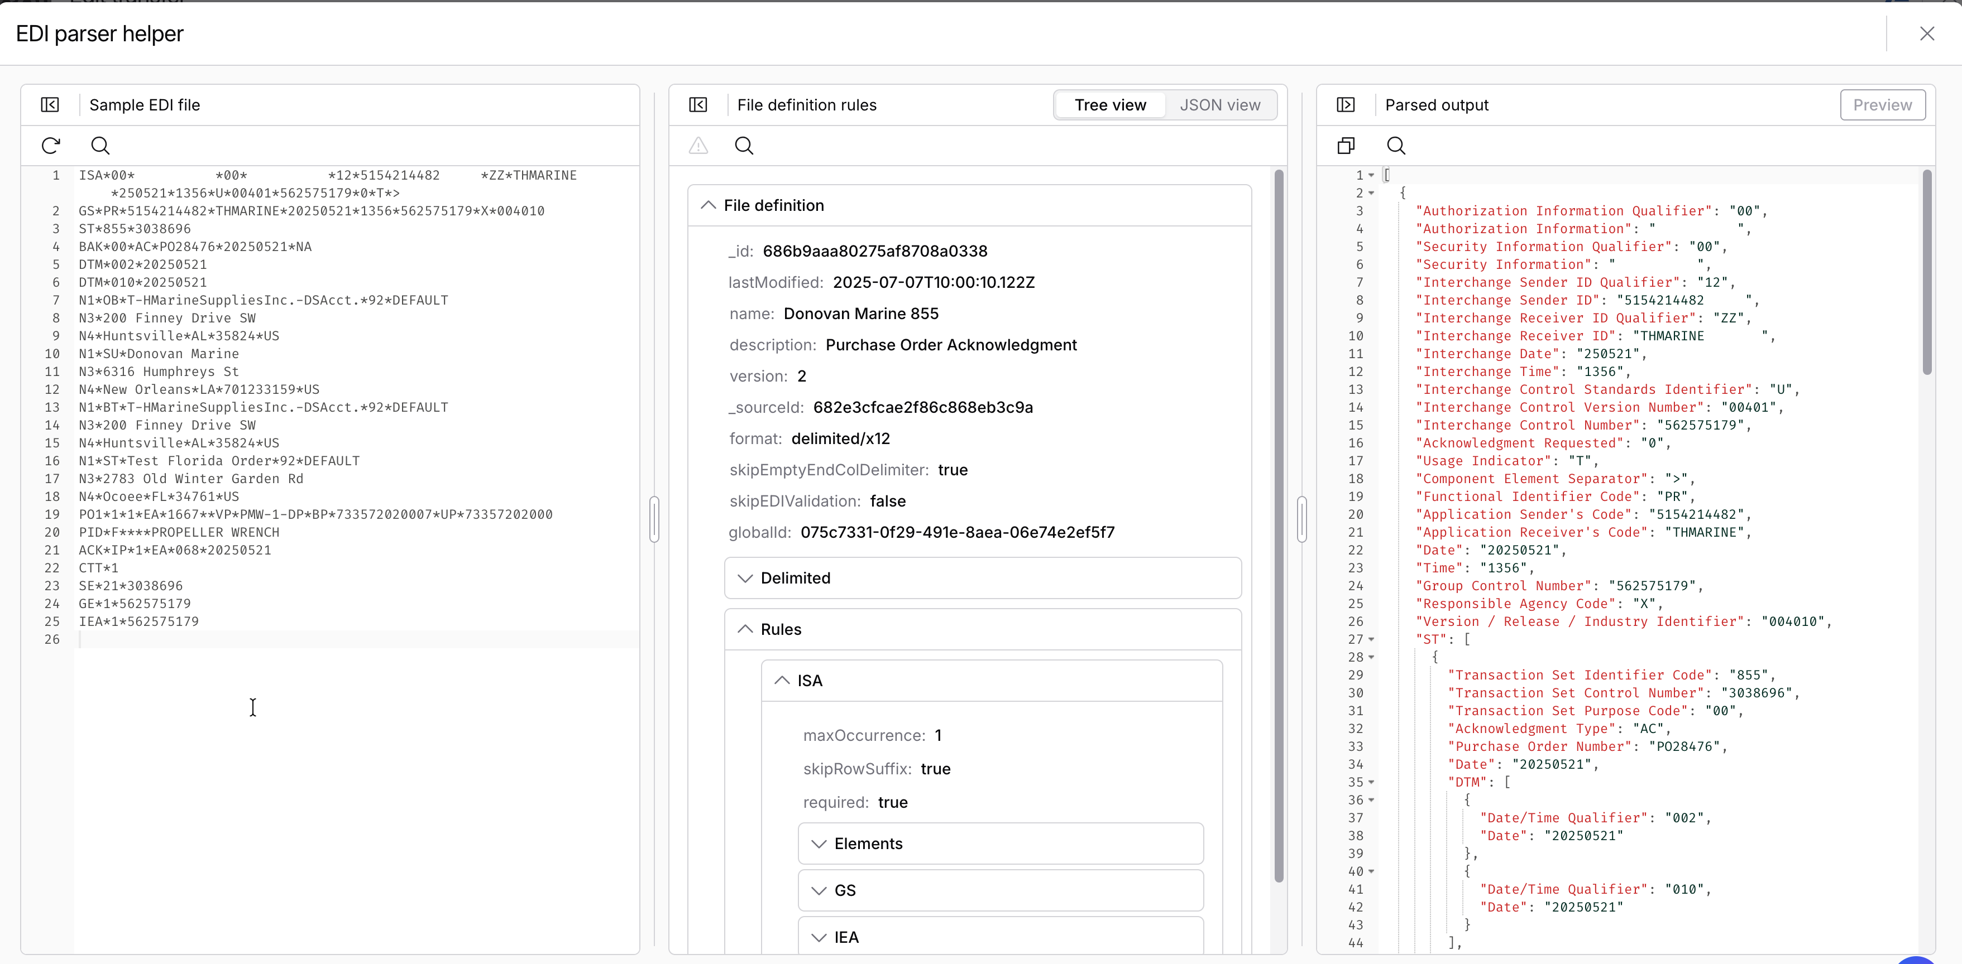Collapse the File definition rules panel
1962x964 pixels.
pyautogui.click(x=698, y=105)
